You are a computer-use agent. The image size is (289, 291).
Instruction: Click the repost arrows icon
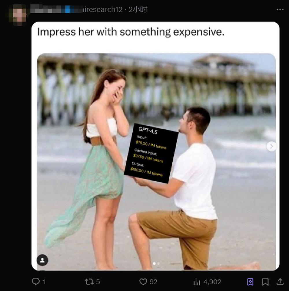point(89,282)
